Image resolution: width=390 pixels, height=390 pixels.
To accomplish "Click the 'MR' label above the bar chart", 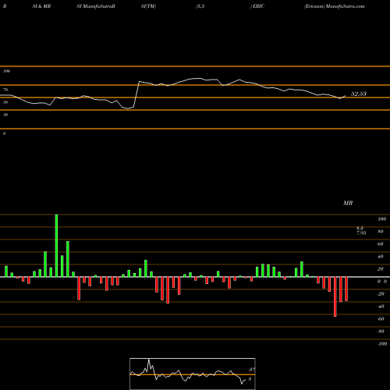I will click(x=348, y=203).
